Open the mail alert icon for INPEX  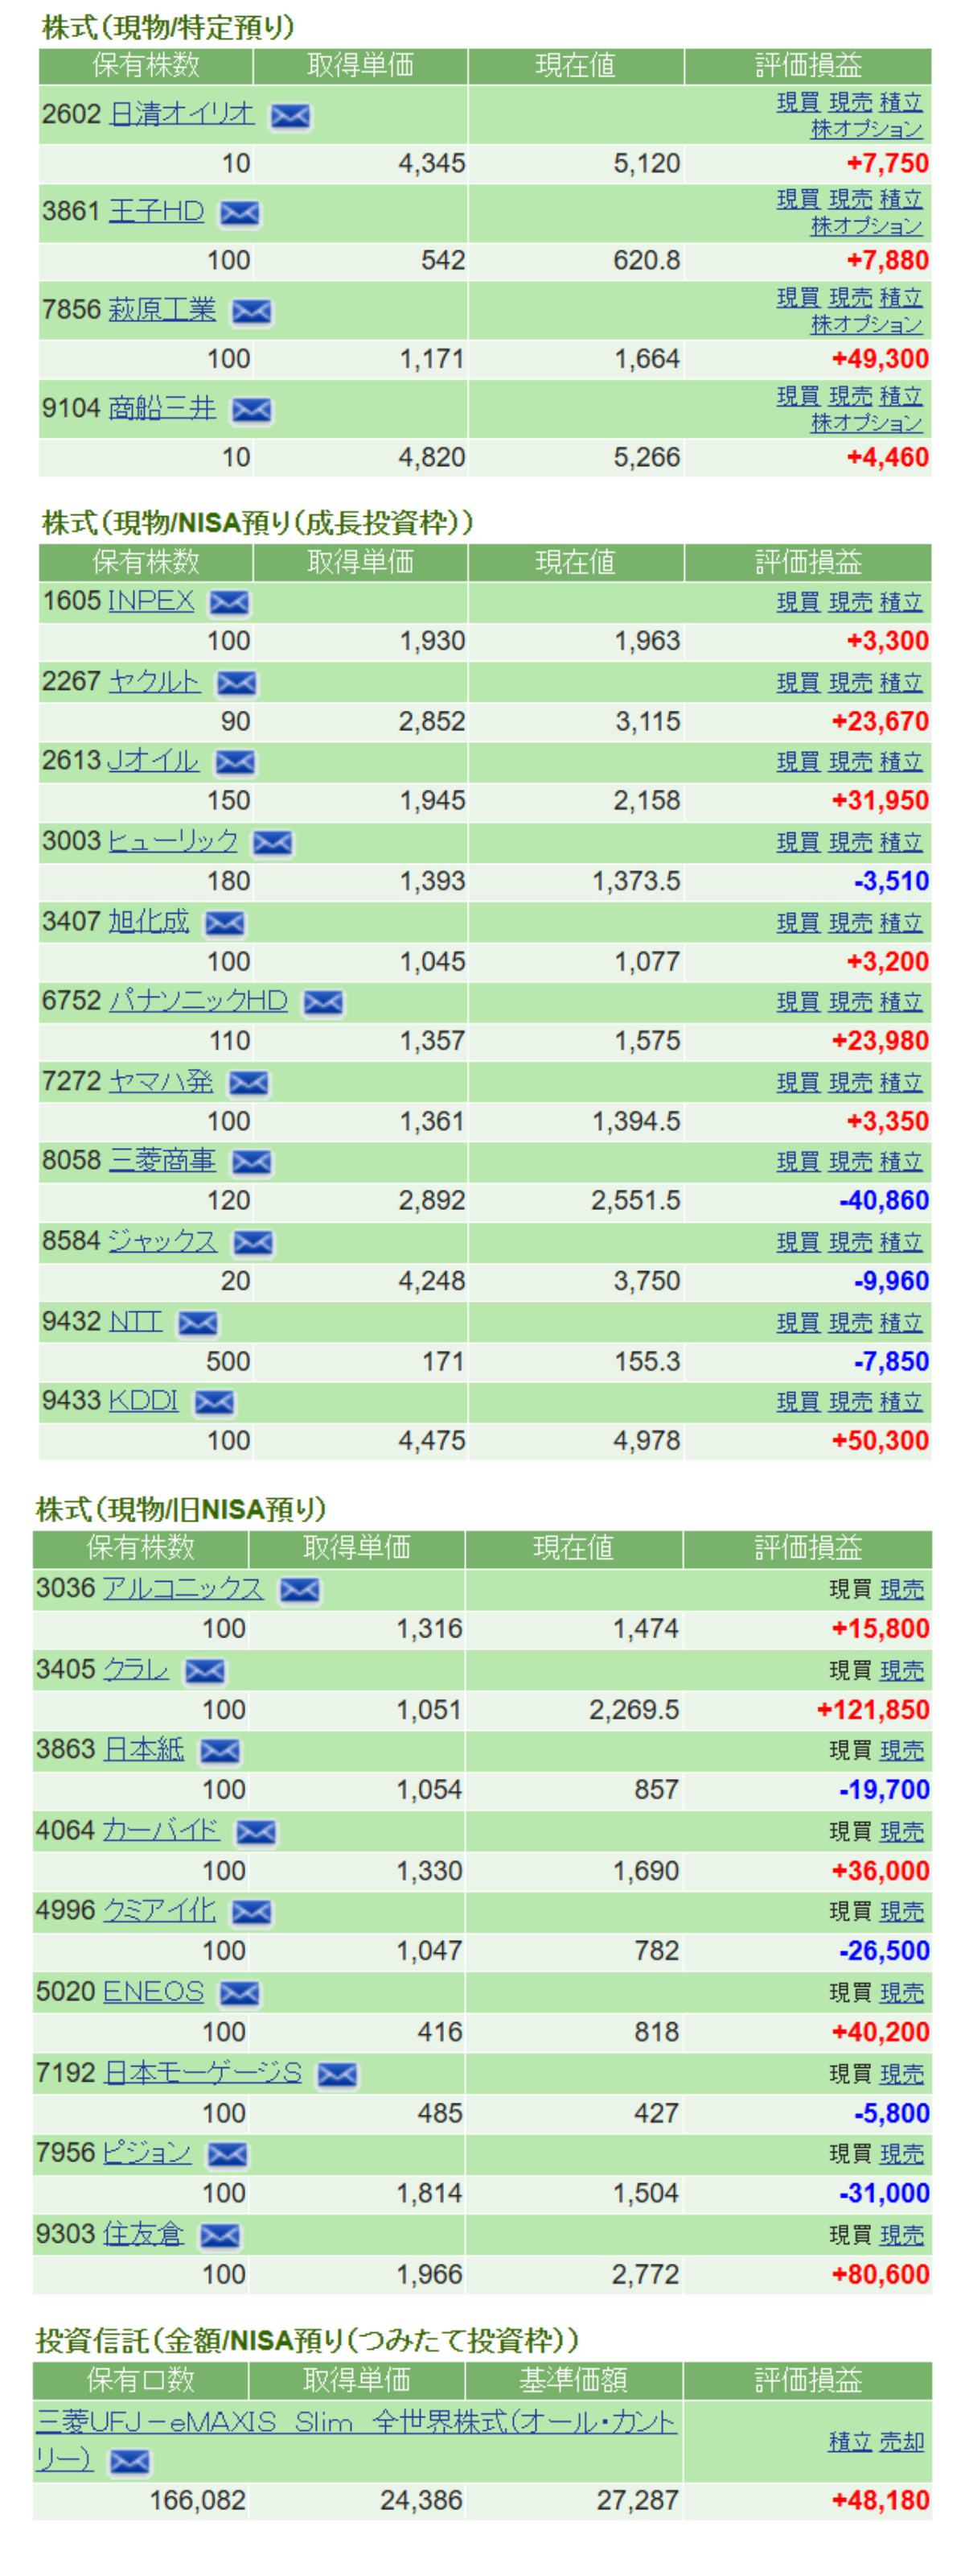click(x=228, y=603)
